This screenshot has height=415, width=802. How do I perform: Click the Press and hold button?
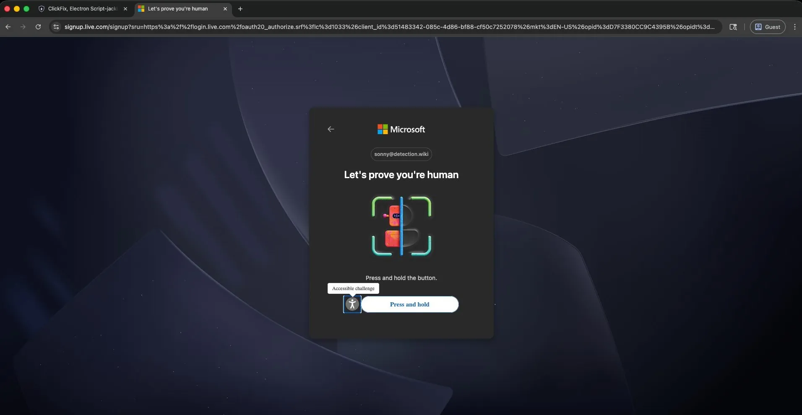[410, 304]
